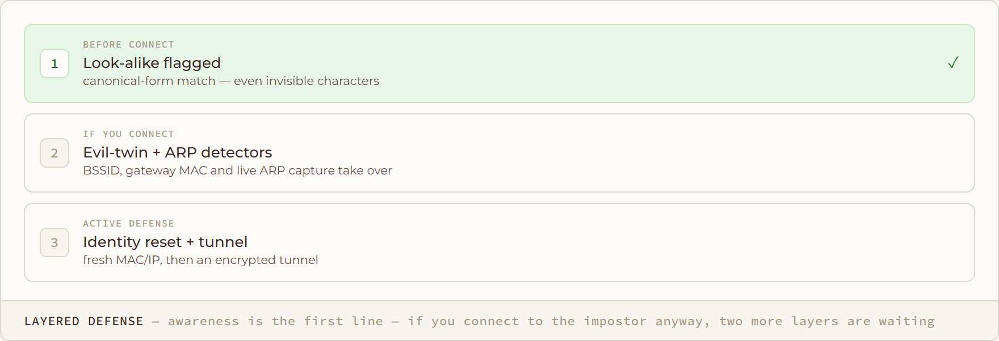Open the Evil-twin + ARP detectors card
Viewport: 999px width, 341px height.
click(499, 153)
